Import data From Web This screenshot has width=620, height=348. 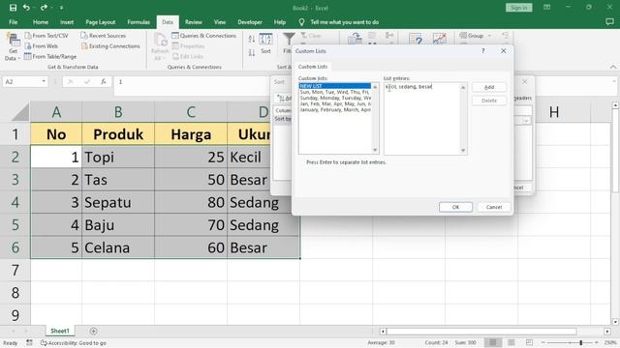tap(41, 46)
